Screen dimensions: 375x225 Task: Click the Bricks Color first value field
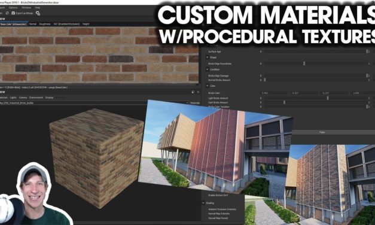(275, 93)
